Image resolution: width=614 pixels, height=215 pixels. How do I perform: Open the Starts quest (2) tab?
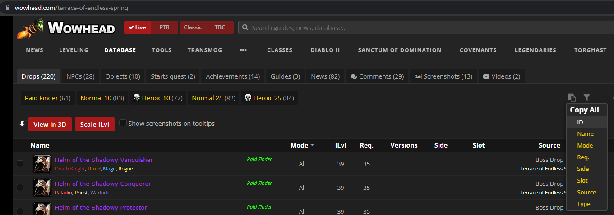click(x=173, y=76)
